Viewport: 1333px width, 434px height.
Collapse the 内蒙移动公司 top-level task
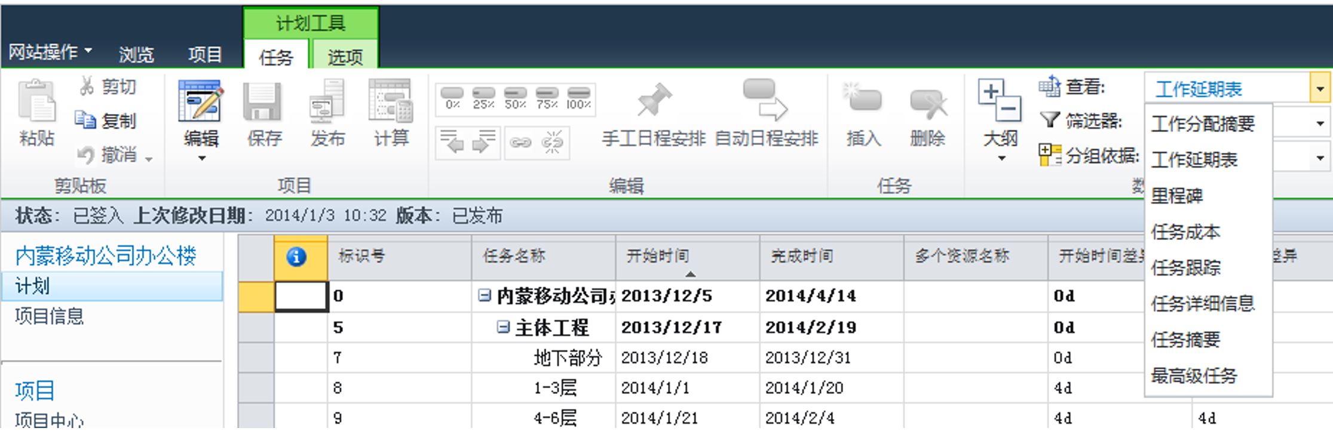click(485, 295)
